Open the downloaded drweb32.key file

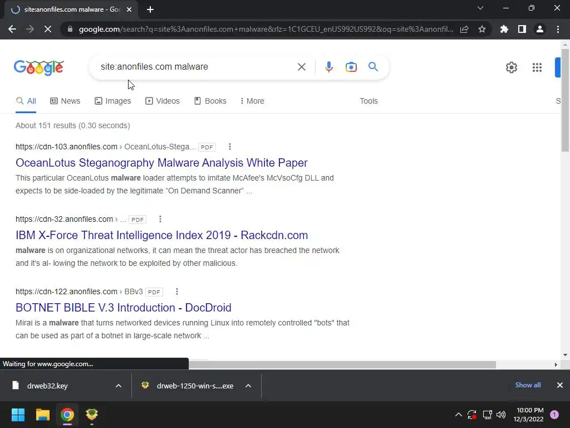pos(47,386)
